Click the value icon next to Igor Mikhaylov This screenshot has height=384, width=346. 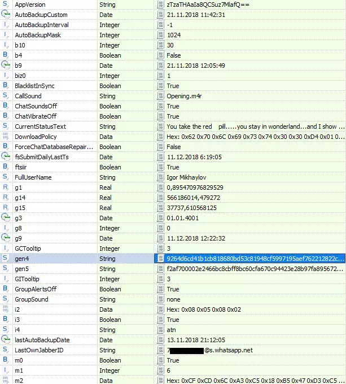click(160, 177)
